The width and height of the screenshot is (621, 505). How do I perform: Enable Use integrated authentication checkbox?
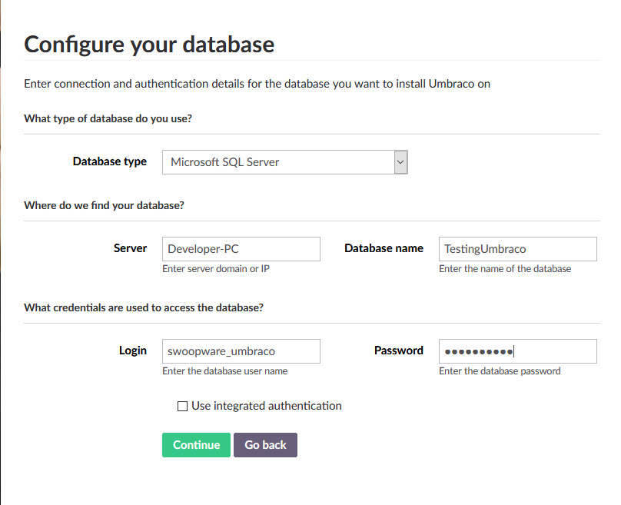(x=182, y=406)
